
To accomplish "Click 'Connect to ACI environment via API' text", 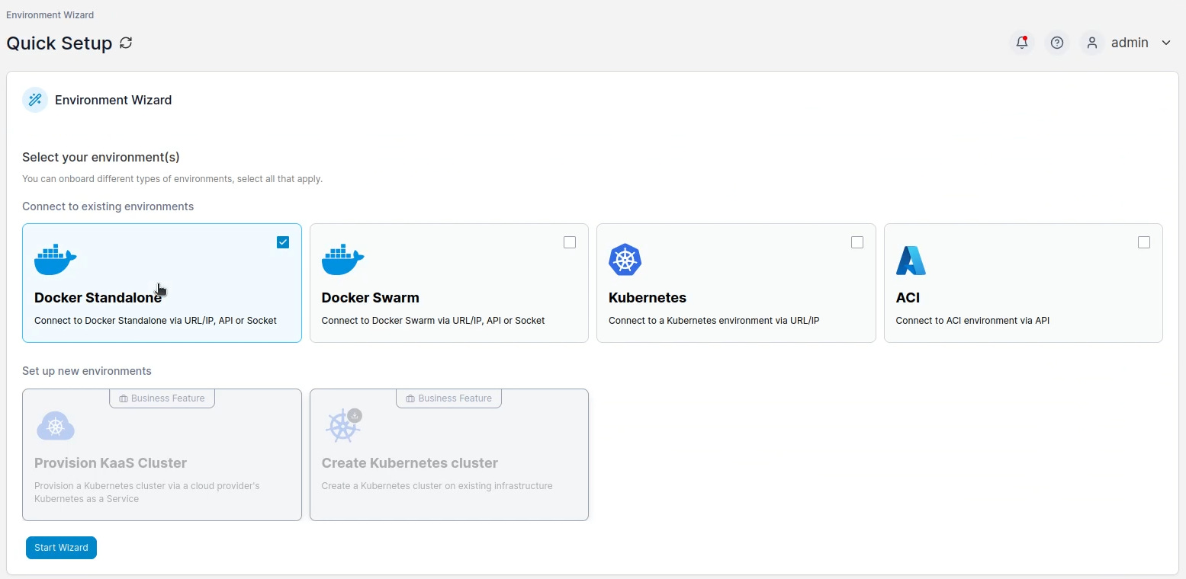I will point(972,321).
